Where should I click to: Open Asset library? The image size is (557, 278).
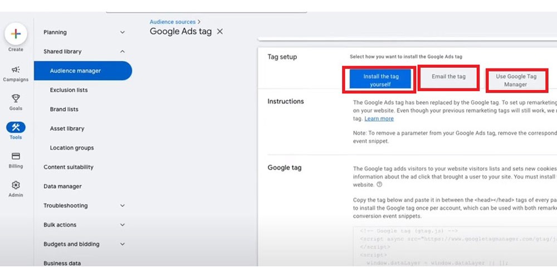(x=67, y=128)
